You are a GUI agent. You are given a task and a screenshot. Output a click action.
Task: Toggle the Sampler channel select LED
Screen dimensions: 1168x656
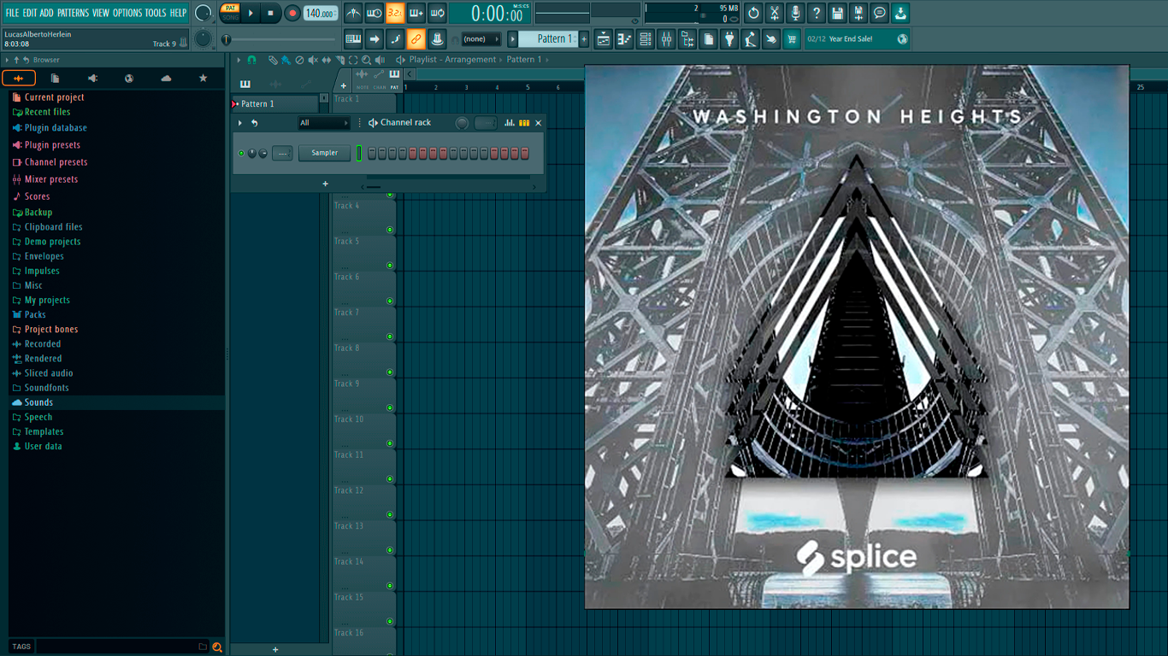[359, 153]
